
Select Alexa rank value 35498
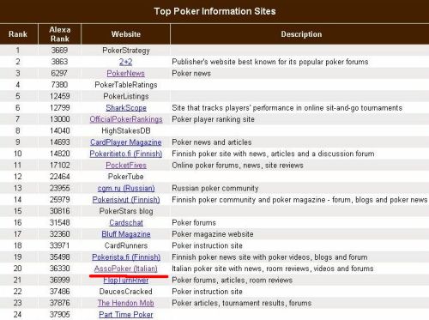tap(60, 257)
